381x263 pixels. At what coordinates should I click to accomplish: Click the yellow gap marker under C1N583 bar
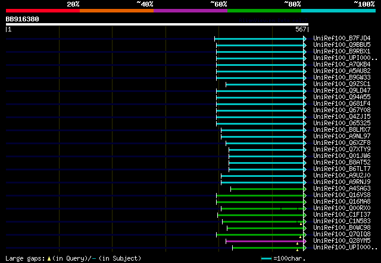click(x=301, y=224)
